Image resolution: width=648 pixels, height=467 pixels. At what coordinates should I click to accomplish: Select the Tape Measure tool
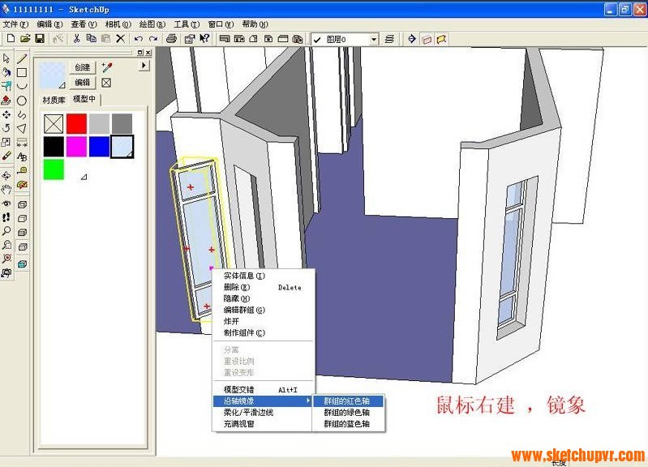(22, 171)
